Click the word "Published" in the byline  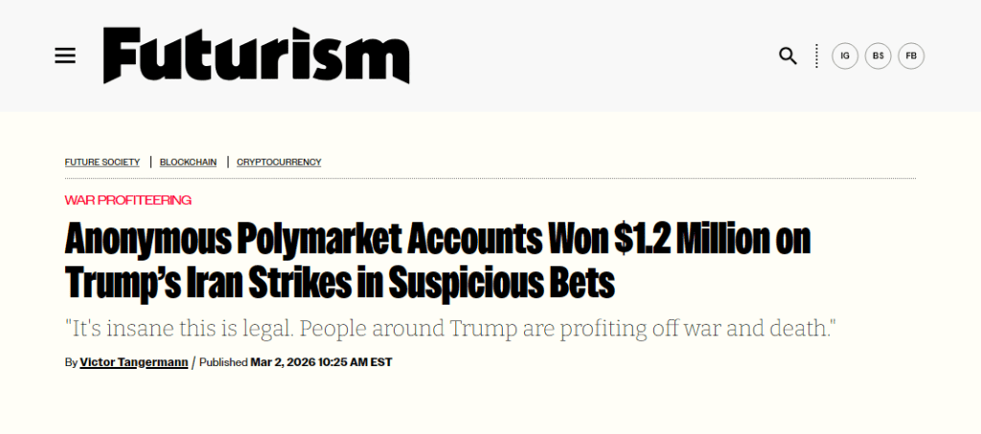coord(223,362)
